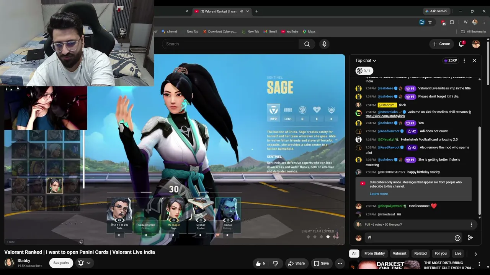Mute the Valorant Ranked tab audio icon
Viewport: 490px width, 275px height.
241,11
